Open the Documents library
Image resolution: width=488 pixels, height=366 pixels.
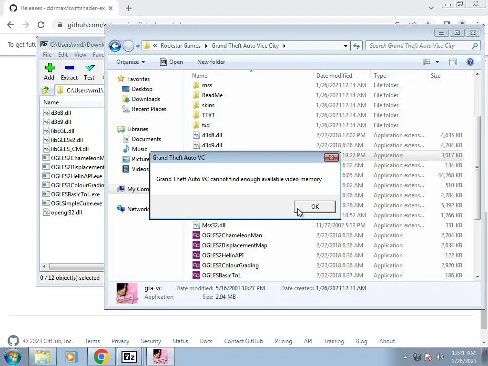coord(142,139)
